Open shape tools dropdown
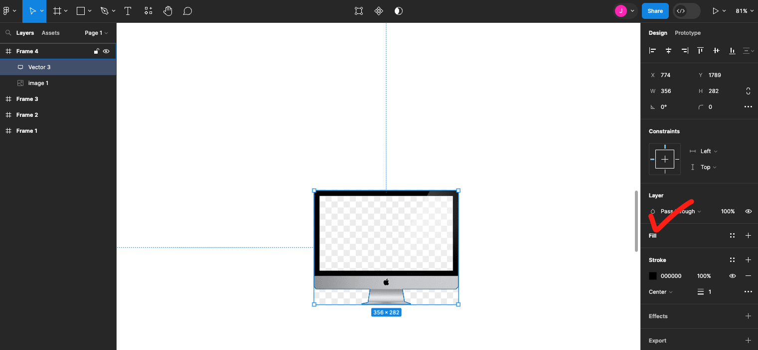The height and width of the screenshot is (350, 758). coord(90,11)
